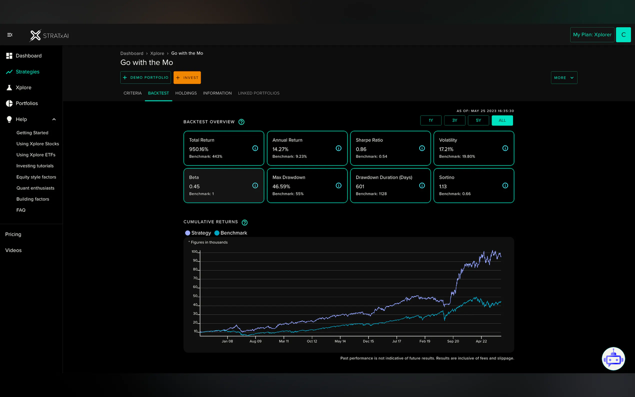Open the MORE dropdown menu

[x=563, y=78]
